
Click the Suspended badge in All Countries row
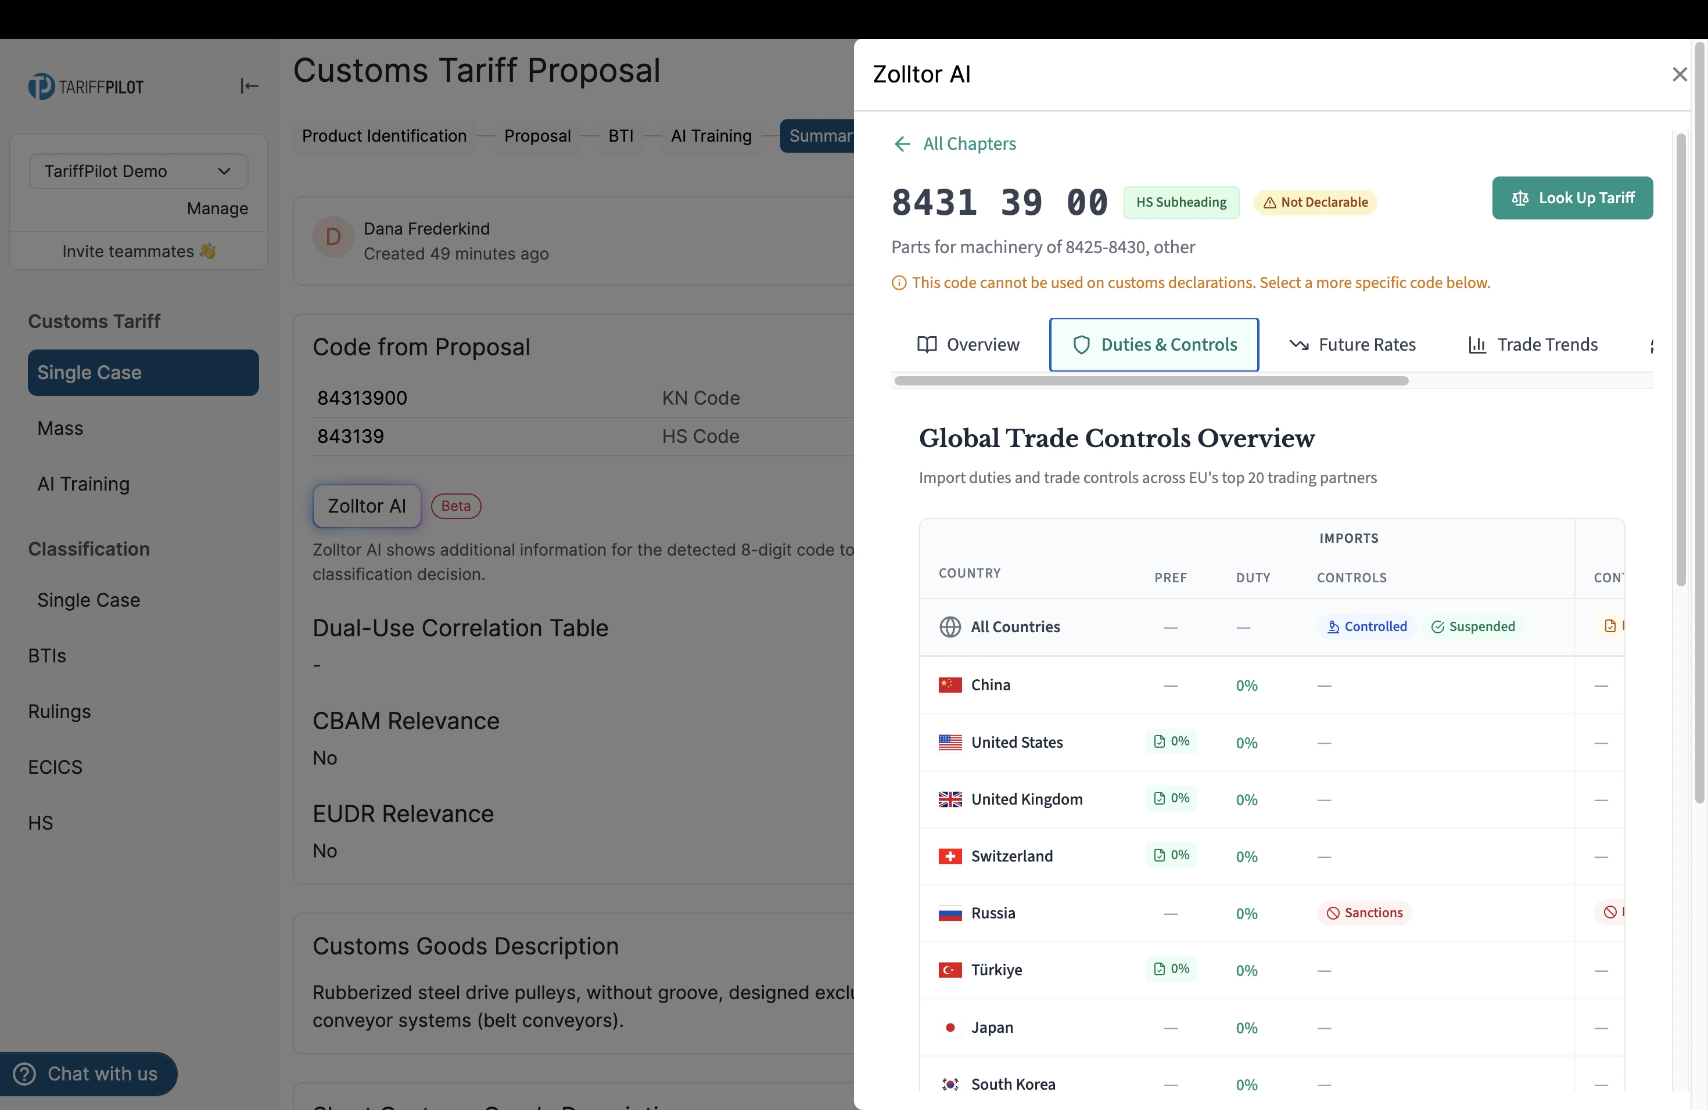click(1473, 627)
